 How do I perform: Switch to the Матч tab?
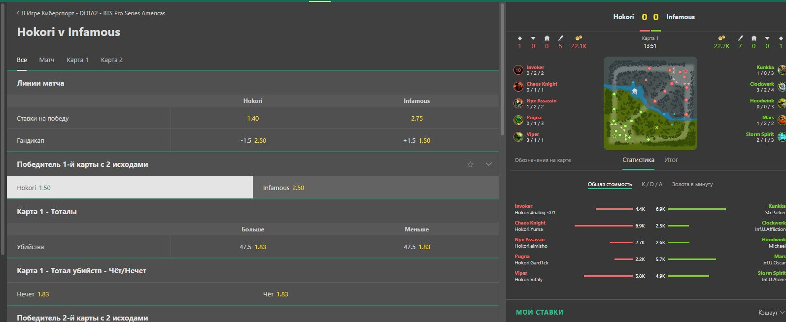click(47, 60)
